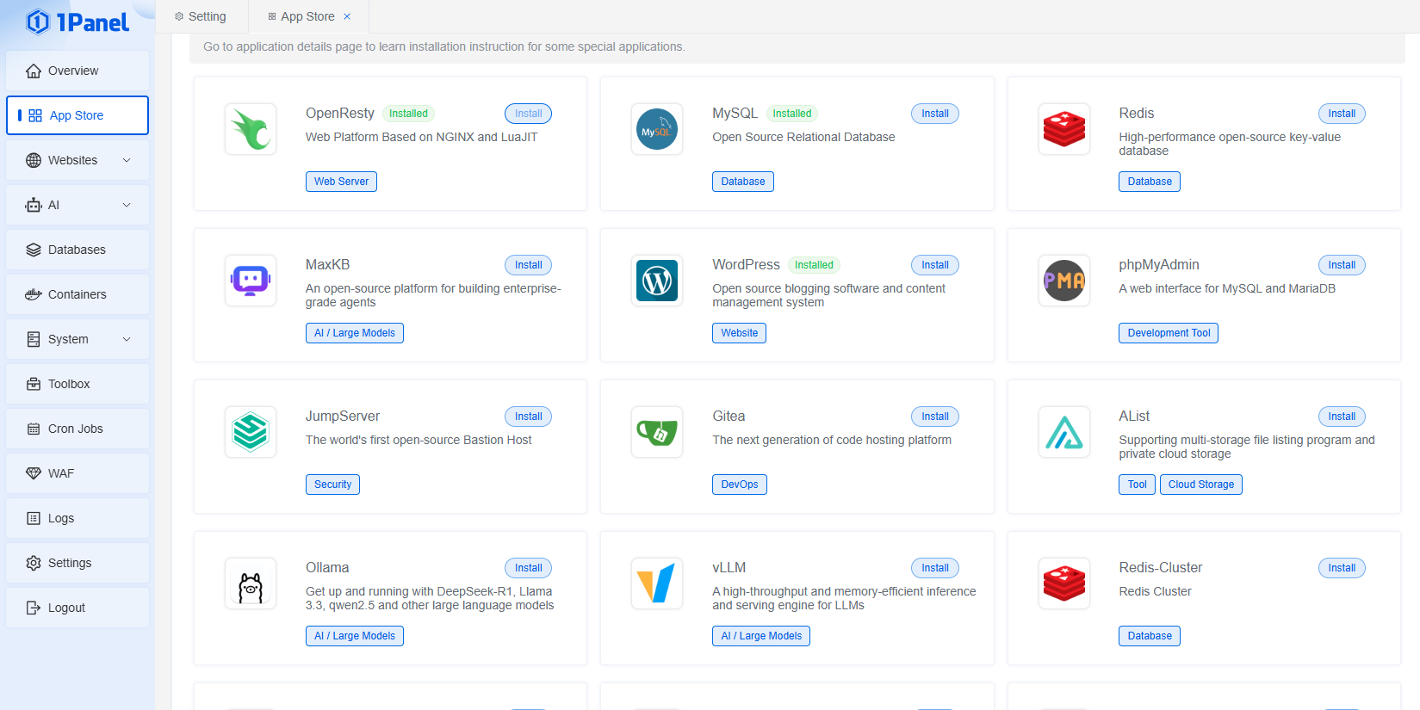Click the OpenResty title text

coord(340,114)
